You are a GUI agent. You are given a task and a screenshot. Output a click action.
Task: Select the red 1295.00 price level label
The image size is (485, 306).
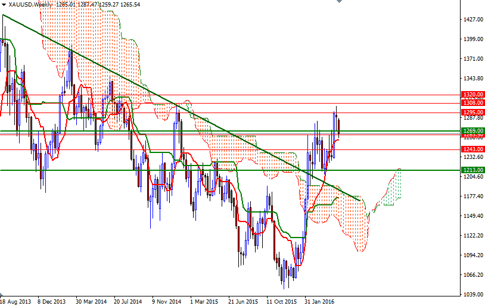coord(472,113)
